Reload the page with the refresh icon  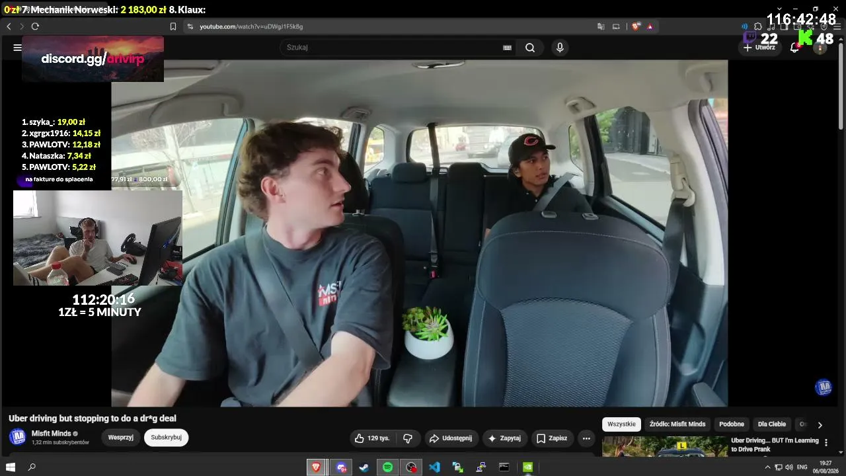[x=35, y=26]
